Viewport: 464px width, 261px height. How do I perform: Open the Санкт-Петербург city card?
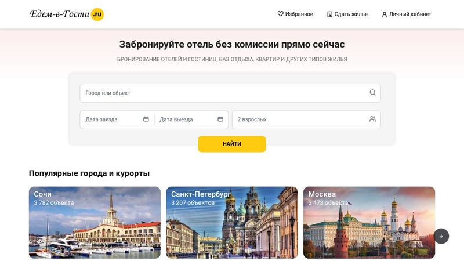point(232,223)
